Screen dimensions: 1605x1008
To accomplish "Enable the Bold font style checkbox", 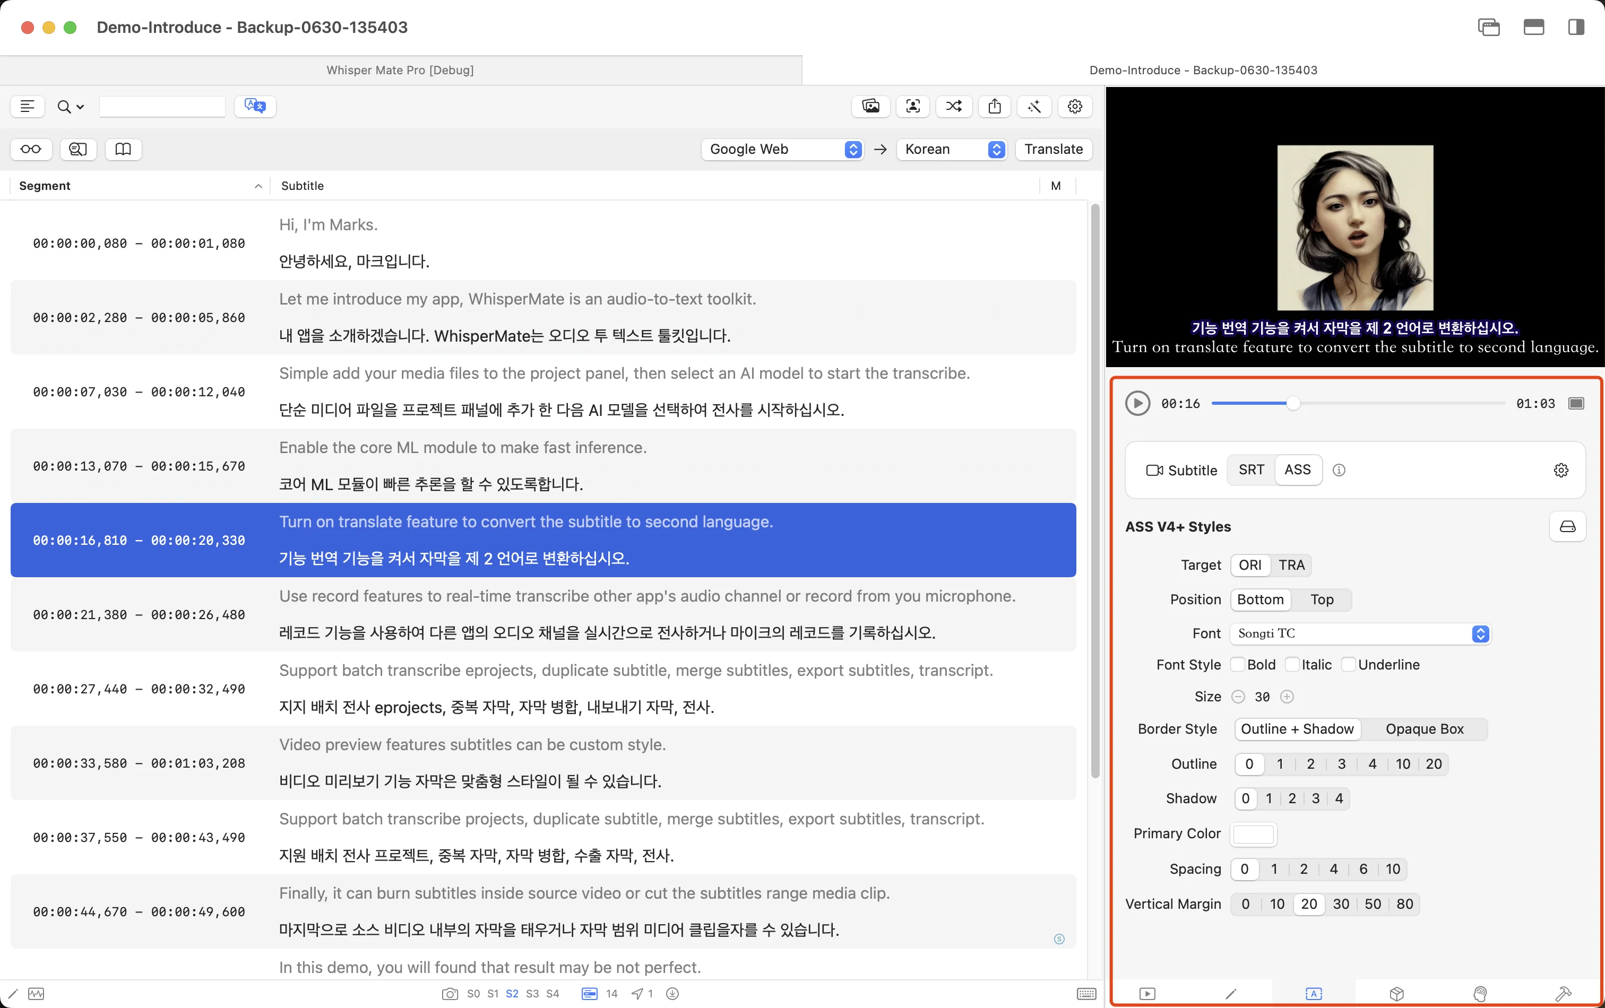I will pos(1238,664).
